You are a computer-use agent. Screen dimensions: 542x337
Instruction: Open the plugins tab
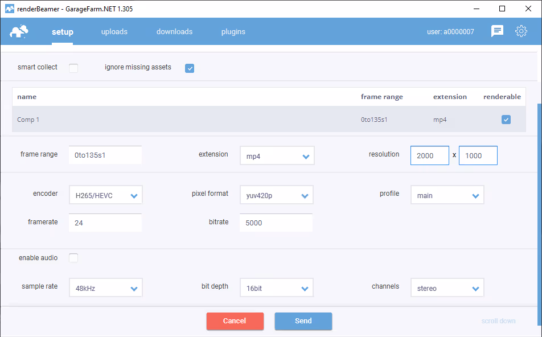(233, 32)
